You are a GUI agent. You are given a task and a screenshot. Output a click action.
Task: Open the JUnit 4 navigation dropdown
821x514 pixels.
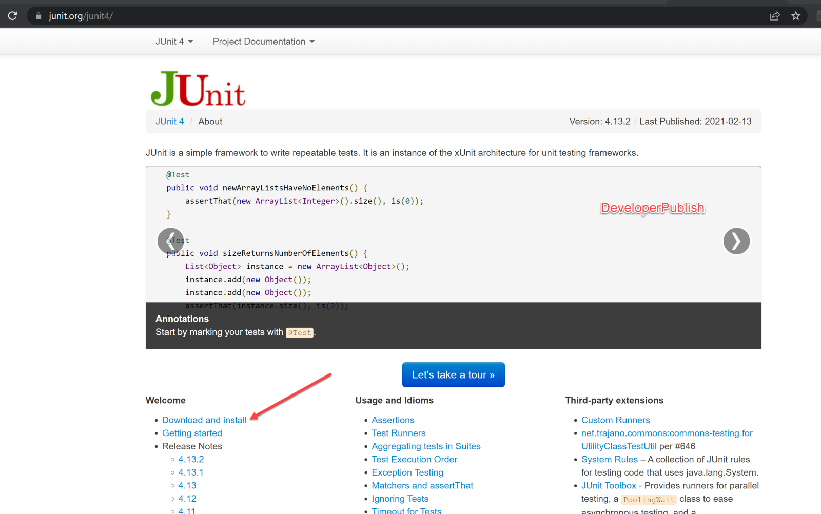tap(174, 41)
